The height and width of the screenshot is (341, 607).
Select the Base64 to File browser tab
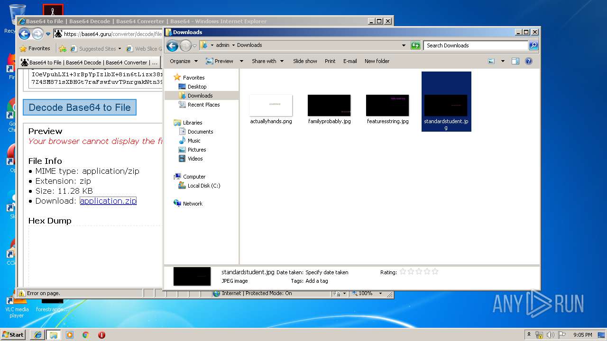tap(89, 62)
